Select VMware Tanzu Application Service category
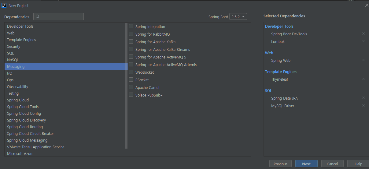This screenshot has width=369, height=169. 65,147
